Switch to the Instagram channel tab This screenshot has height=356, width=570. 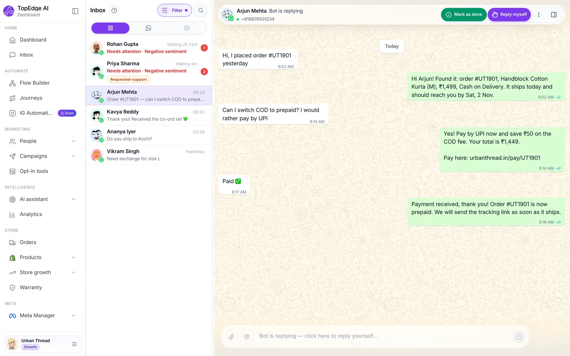coord(187,28)
